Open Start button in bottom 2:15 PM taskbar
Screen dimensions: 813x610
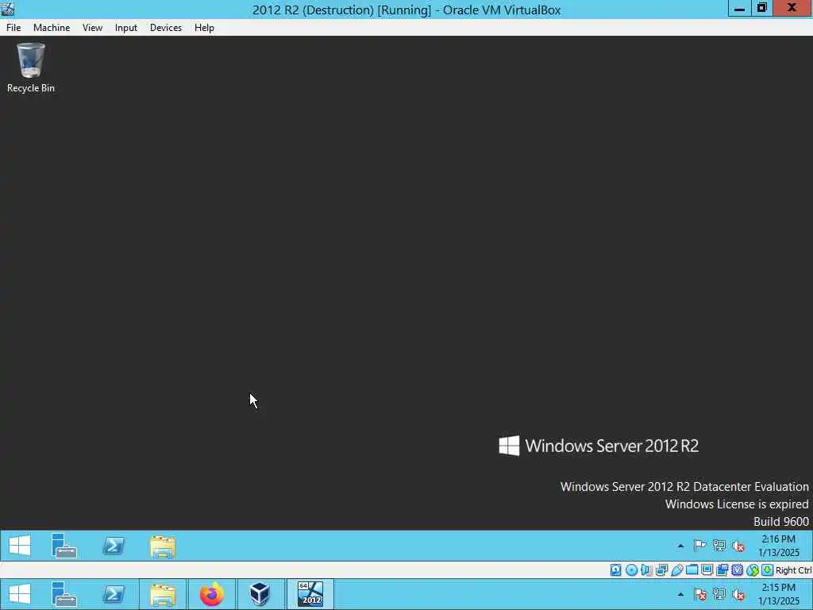(x=20, y=594)
